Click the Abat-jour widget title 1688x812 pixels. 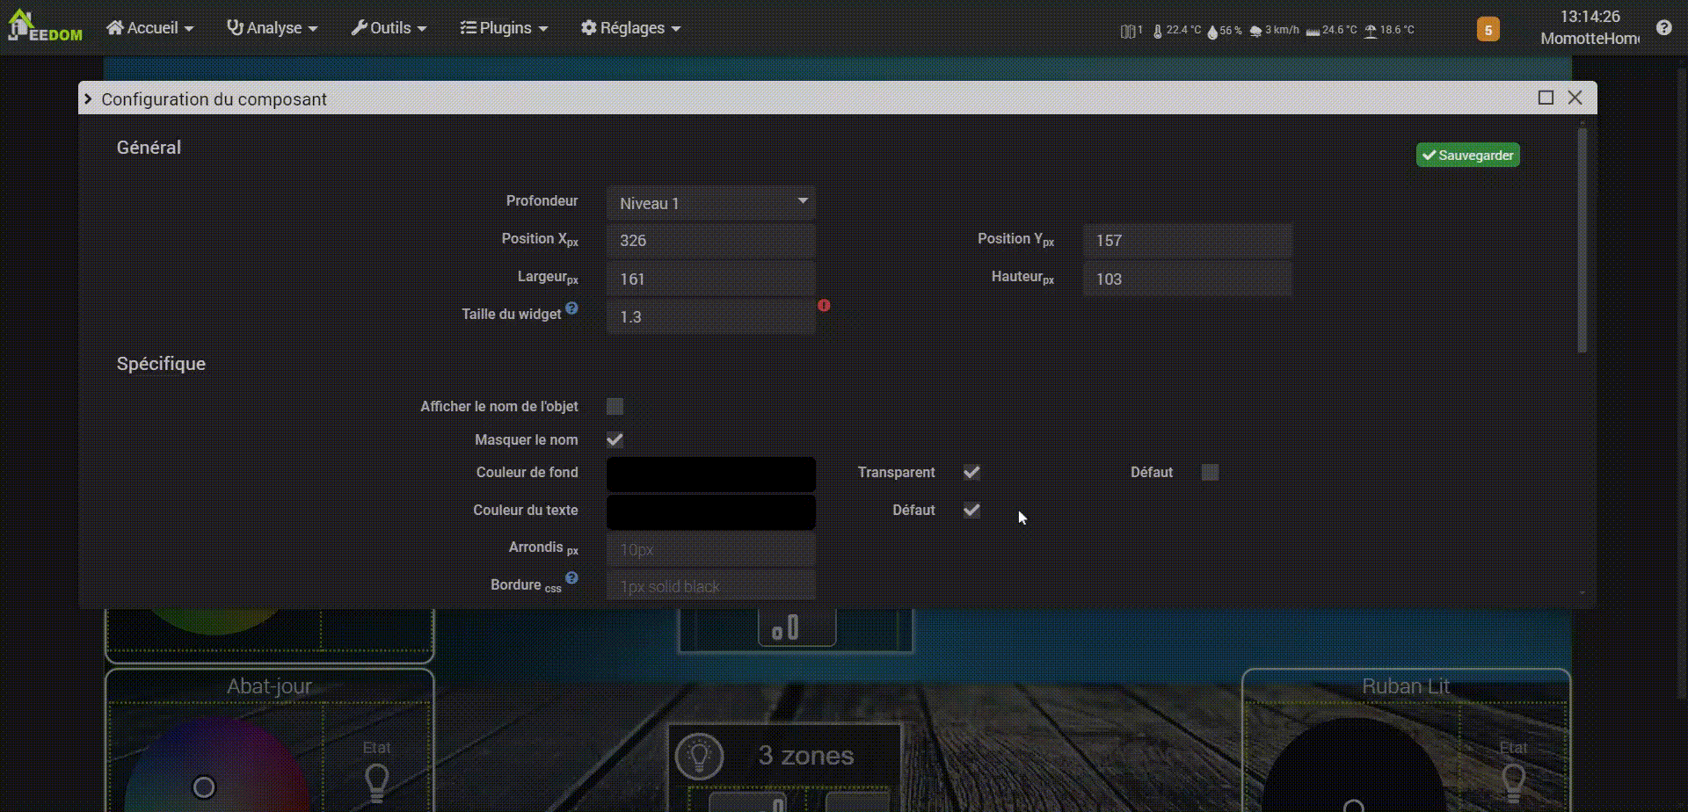(269, 686)
